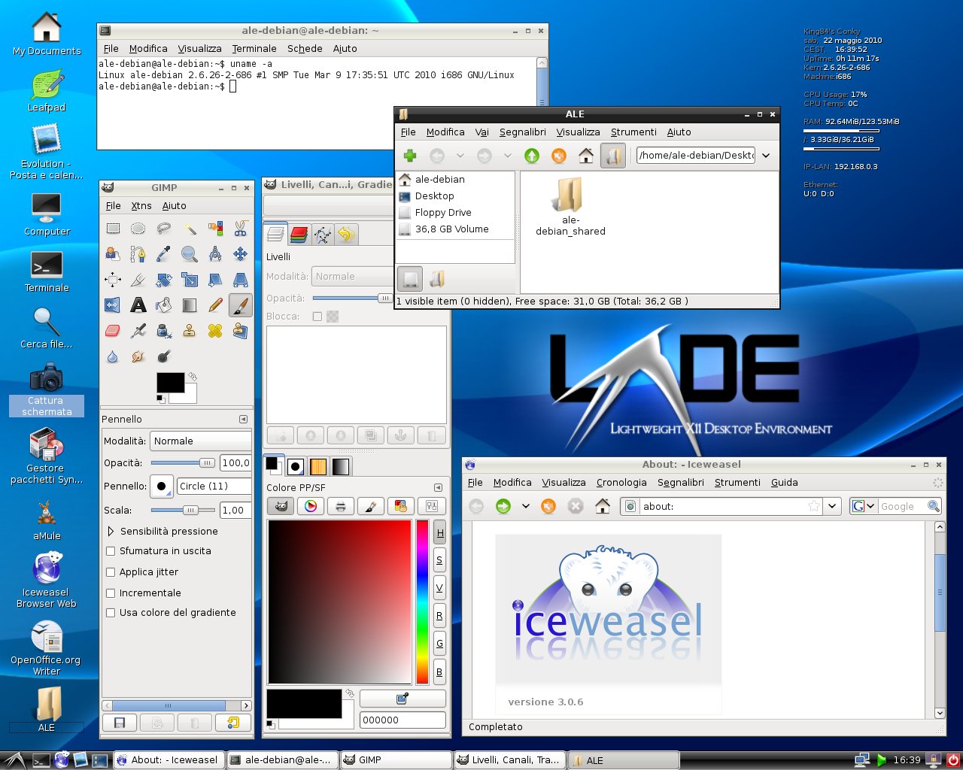Select H hue channel button
Image resolution: width=963 pixels, height=770 pixels.
439,533
